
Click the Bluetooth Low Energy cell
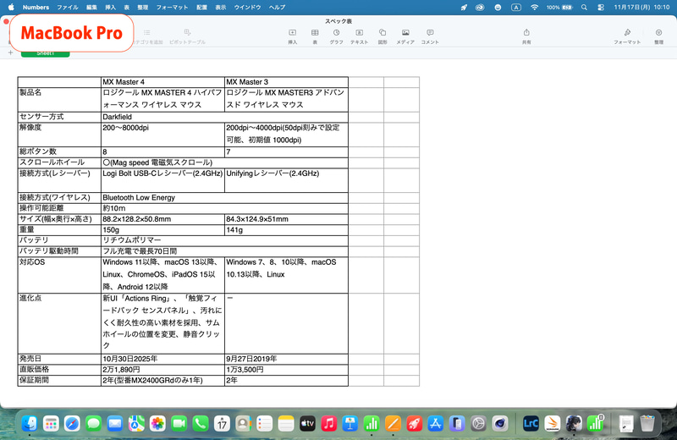coord(224,198)
